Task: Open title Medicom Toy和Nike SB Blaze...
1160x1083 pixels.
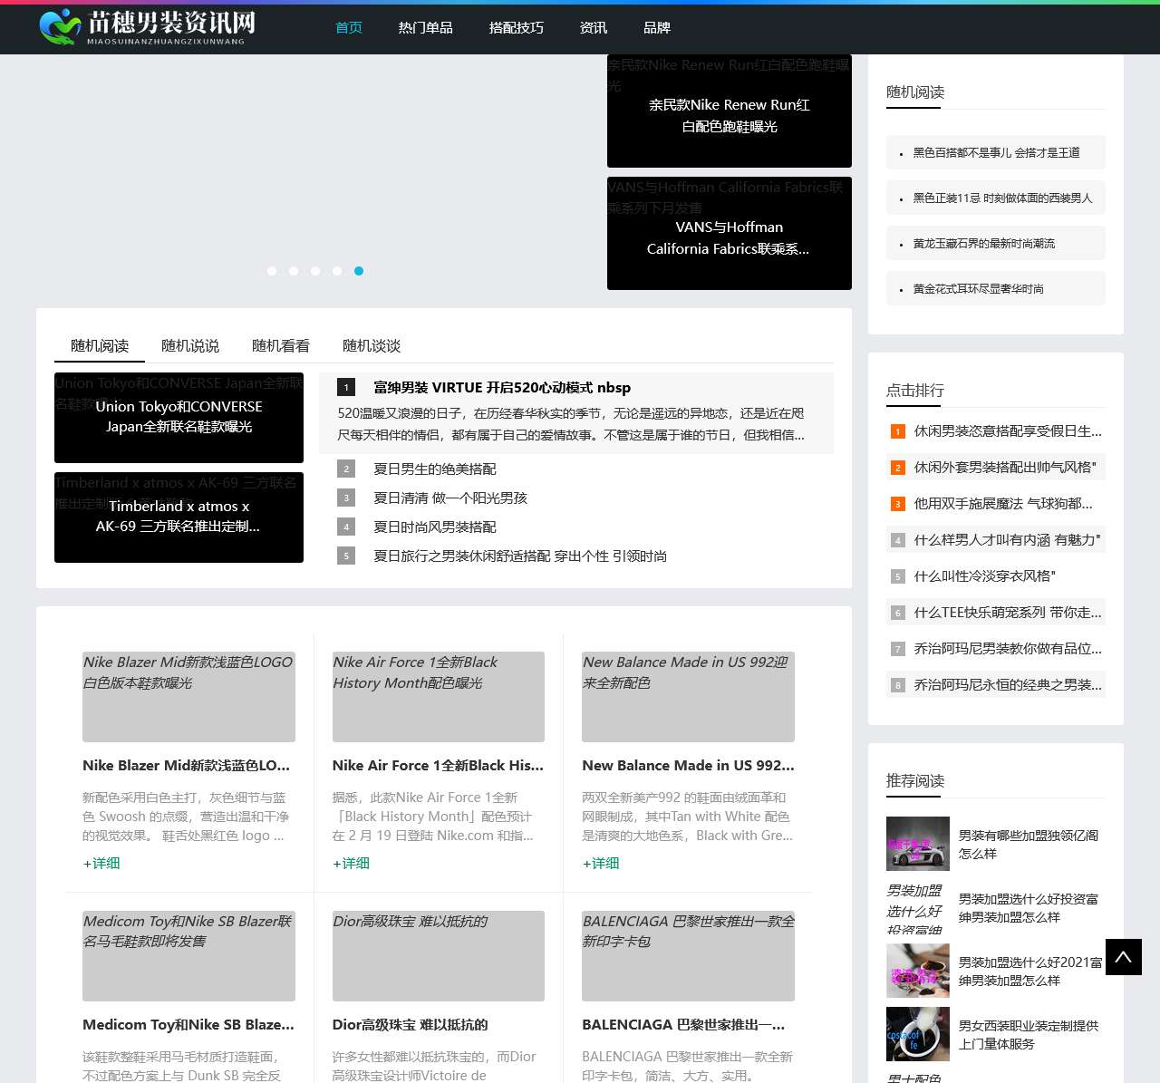Action: (188, 1024)
